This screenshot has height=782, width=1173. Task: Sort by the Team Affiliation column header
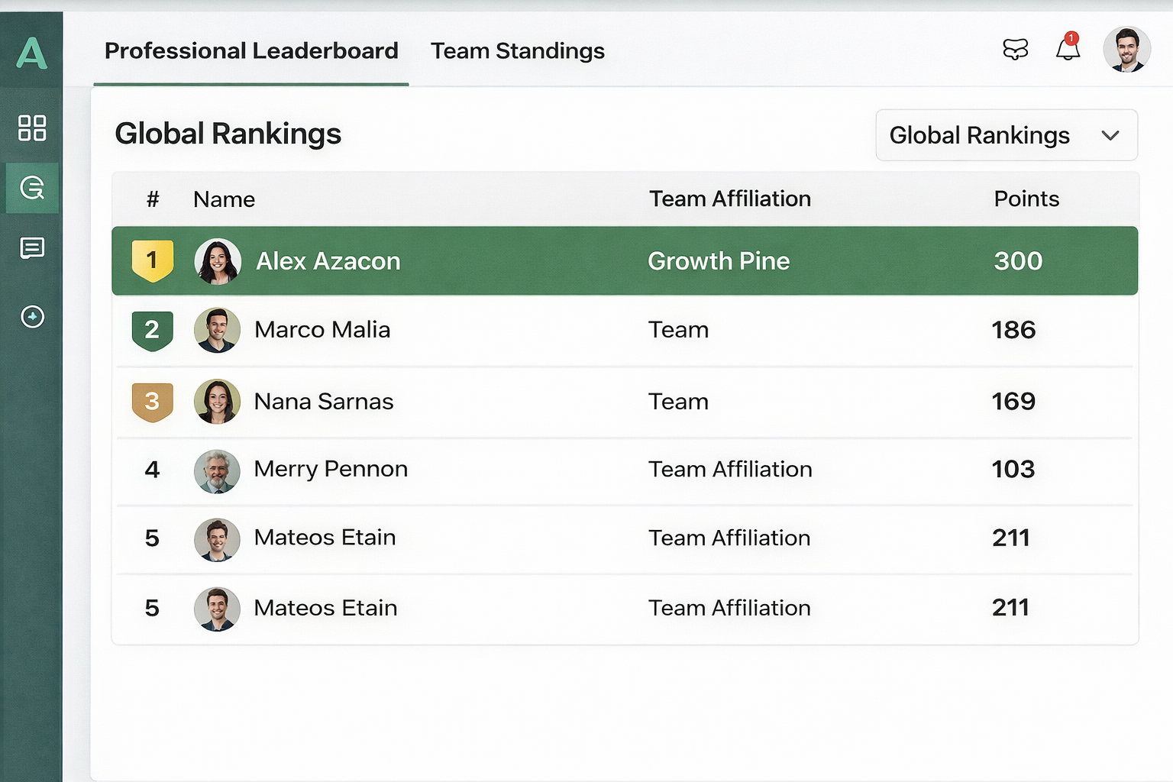729,199
